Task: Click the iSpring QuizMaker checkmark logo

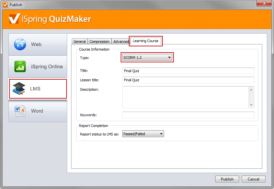Action: 14,19
